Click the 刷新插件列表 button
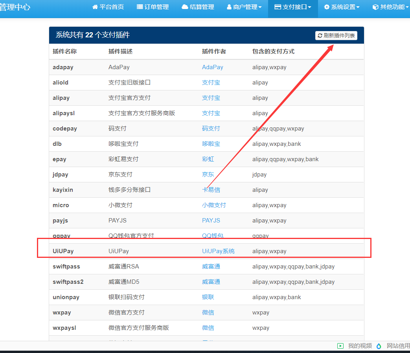 pos(336,35)
